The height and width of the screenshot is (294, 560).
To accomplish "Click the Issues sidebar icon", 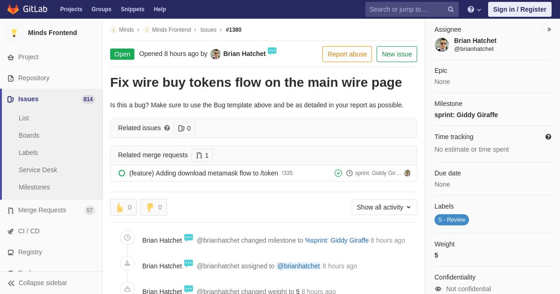I will tap(11, 99).
